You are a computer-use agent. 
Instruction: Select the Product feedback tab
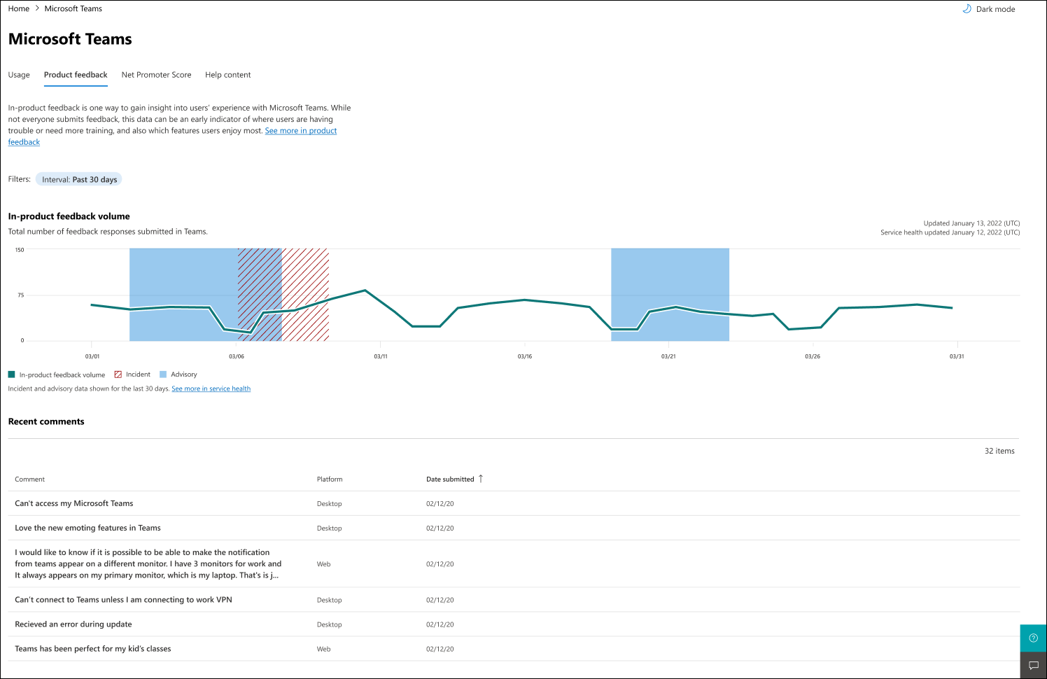point(76,75)
